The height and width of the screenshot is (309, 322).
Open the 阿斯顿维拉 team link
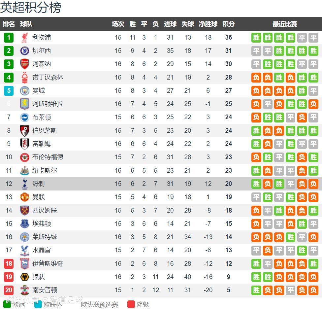coord(48,104)
